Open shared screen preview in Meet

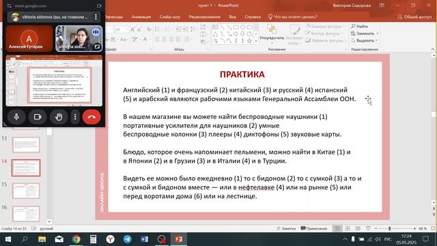[x=54, y=81]
